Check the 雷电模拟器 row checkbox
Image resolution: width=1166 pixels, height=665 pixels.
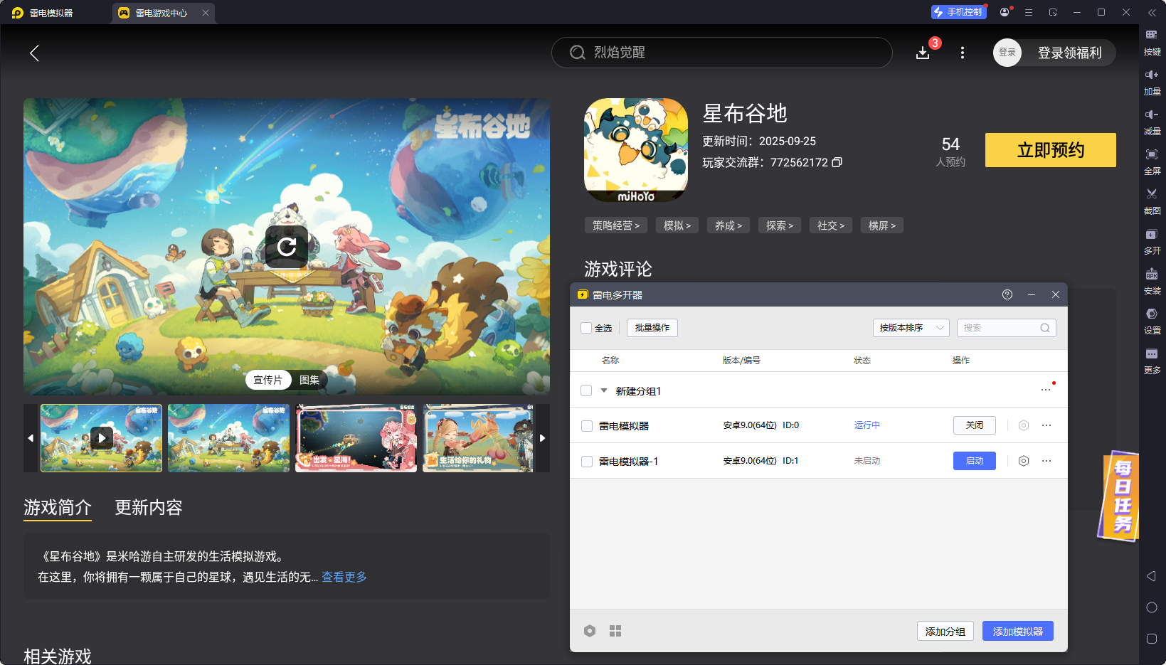587,426
